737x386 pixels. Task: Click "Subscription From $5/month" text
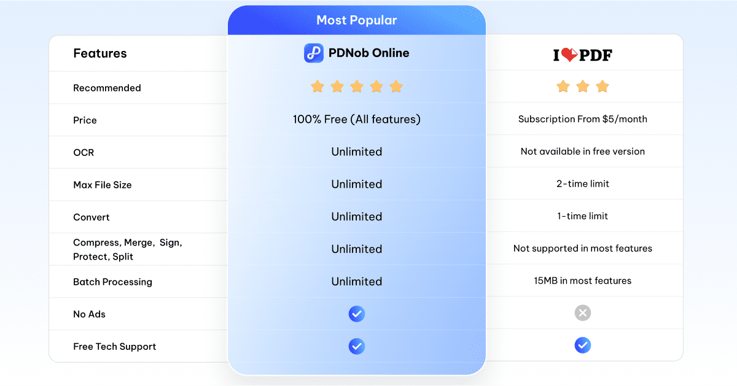click(x=583, y=119)
